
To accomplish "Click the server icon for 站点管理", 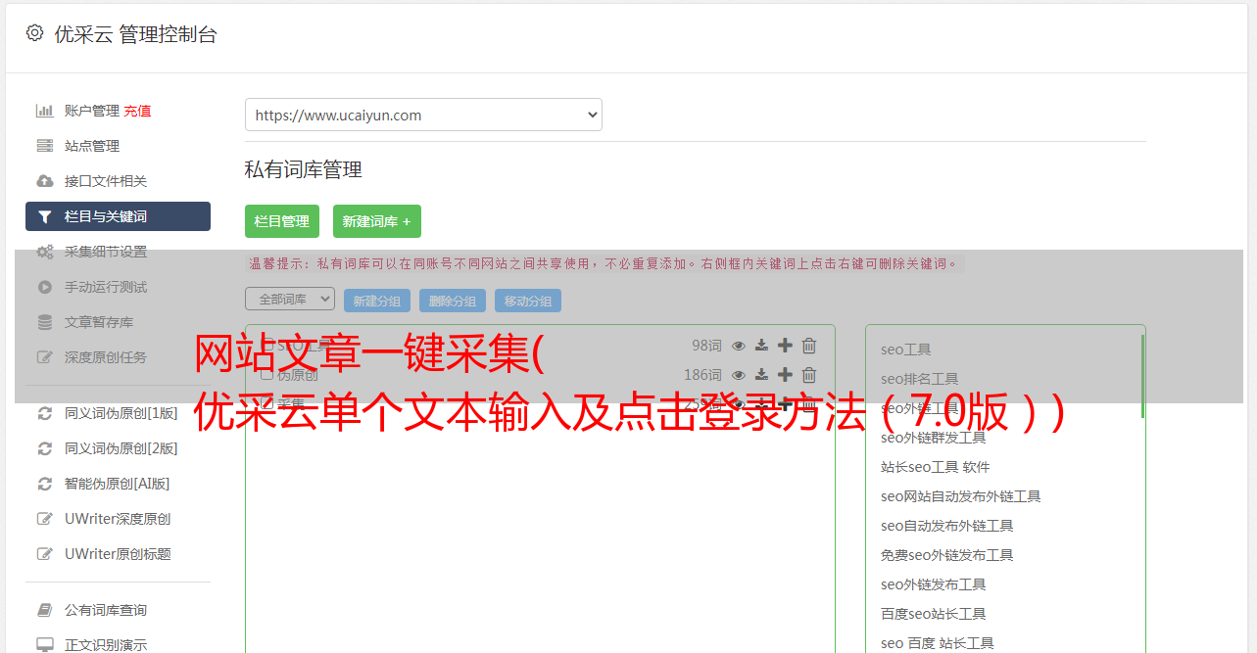I will [45, 146].
